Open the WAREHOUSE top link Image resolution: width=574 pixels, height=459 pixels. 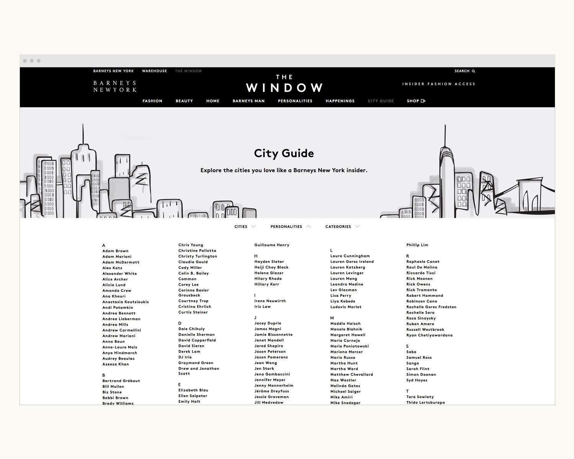coord(155,71)
